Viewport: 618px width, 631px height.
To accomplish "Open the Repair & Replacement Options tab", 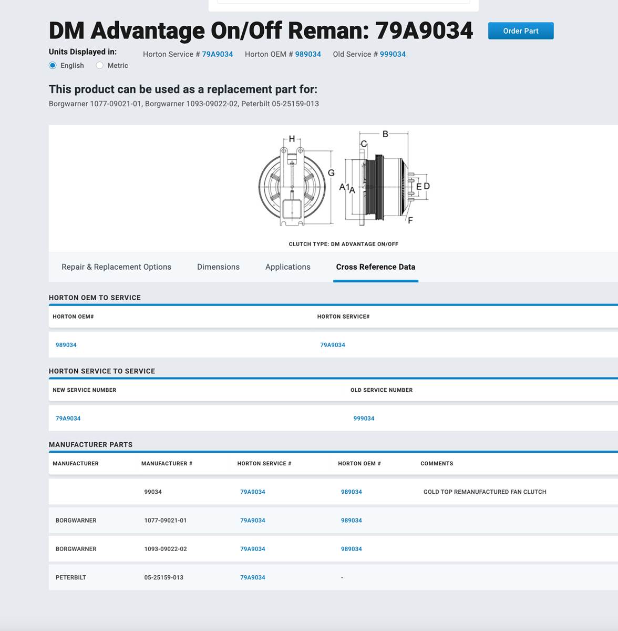I will [x=116, y=267].
